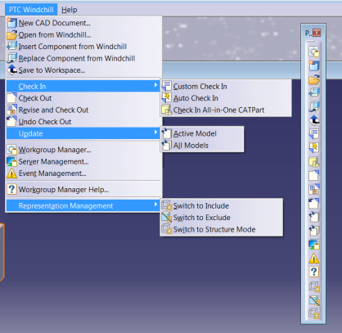Screen dimensions: 342x333
Task: Click the Switch to Structure Mode icon in the vertical toolbar
Action: click(314, 313)
